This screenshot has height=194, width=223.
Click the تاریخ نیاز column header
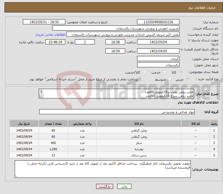click(24, 124)
